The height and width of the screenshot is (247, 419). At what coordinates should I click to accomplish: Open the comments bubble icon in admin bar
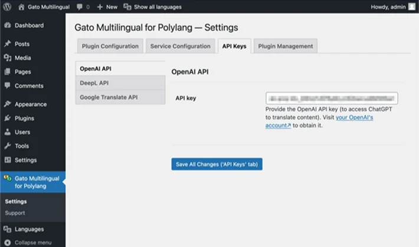pyautogui.click(x=80, y=6)
